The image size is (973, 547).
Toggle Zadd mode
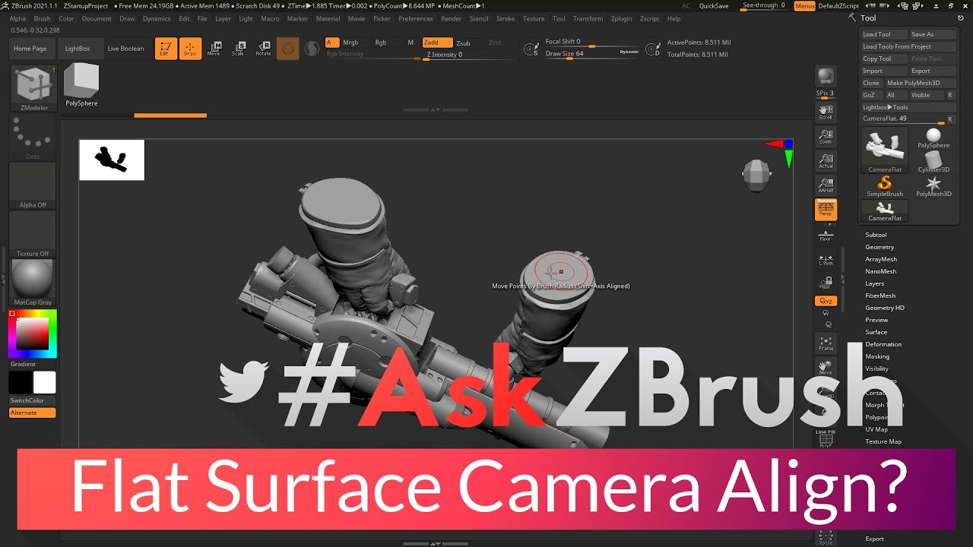pyautogui.click(x=437, y=43)
